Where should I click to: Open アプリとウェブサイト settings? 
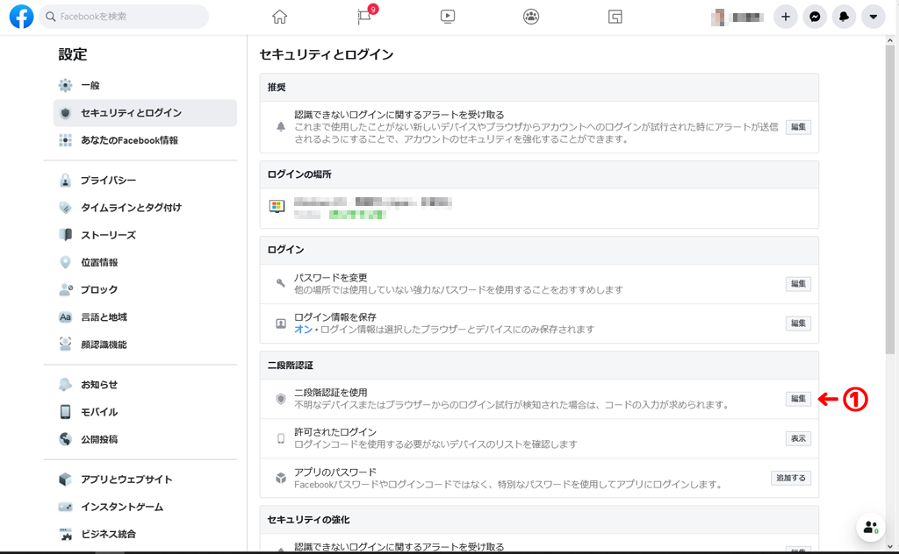click(145, 479)
